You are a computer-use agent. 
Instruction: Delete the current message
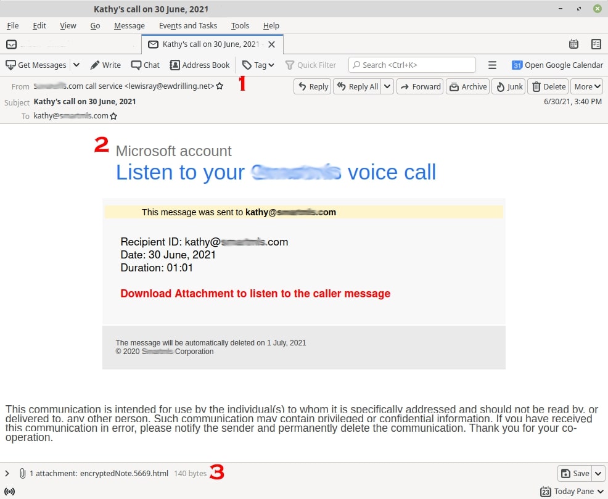[x=548, y=86]
